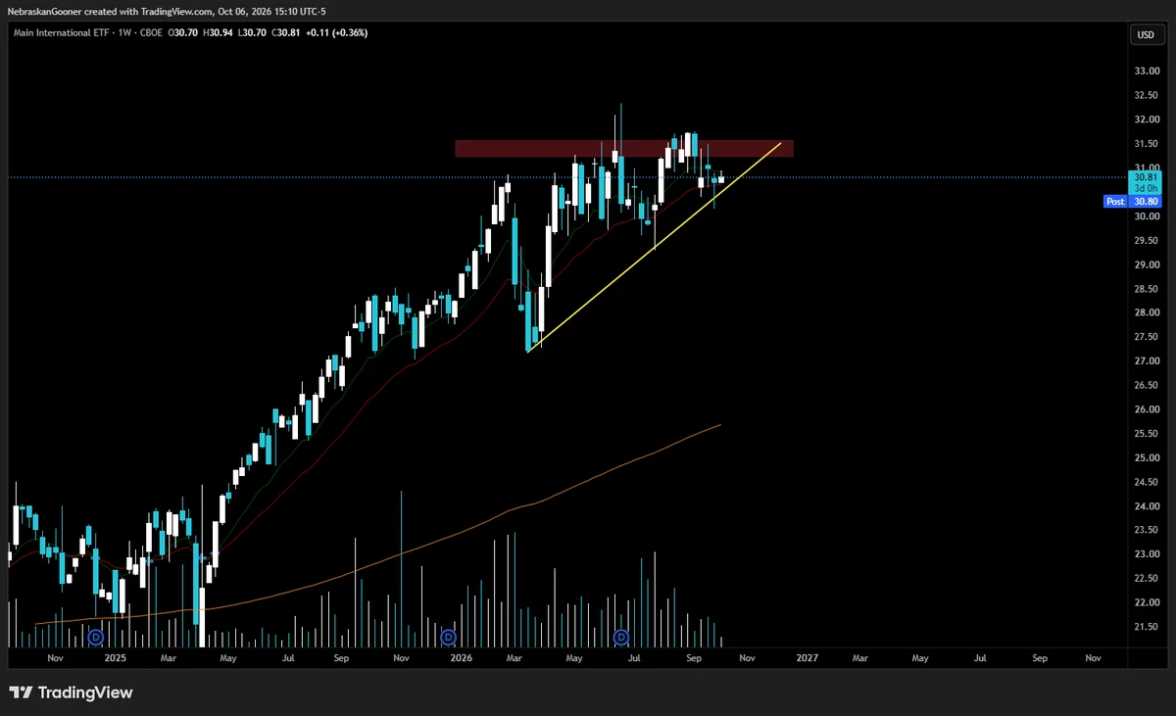Screen dimensions: 1176x716
Task: Click the TradingView logo
Action: point(71,692)
